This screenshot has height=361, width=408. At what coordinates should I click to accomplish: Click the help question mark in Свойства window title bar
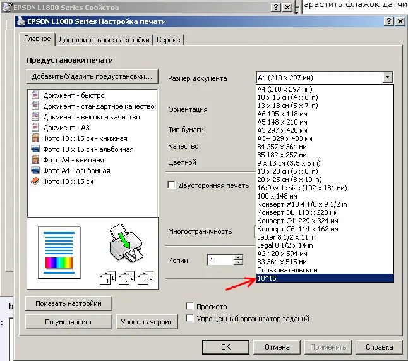[x=275, y=8]
